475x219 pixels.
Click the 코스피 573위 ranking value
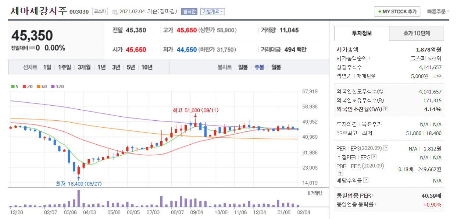[x=426, y=58]
